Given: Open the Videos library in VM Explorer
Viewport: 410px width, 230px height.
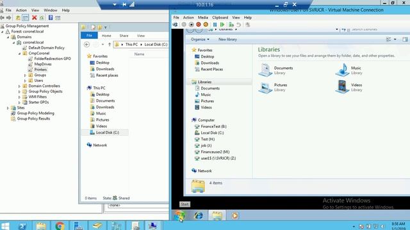Looking at the screenshot, I should point(348,87).
